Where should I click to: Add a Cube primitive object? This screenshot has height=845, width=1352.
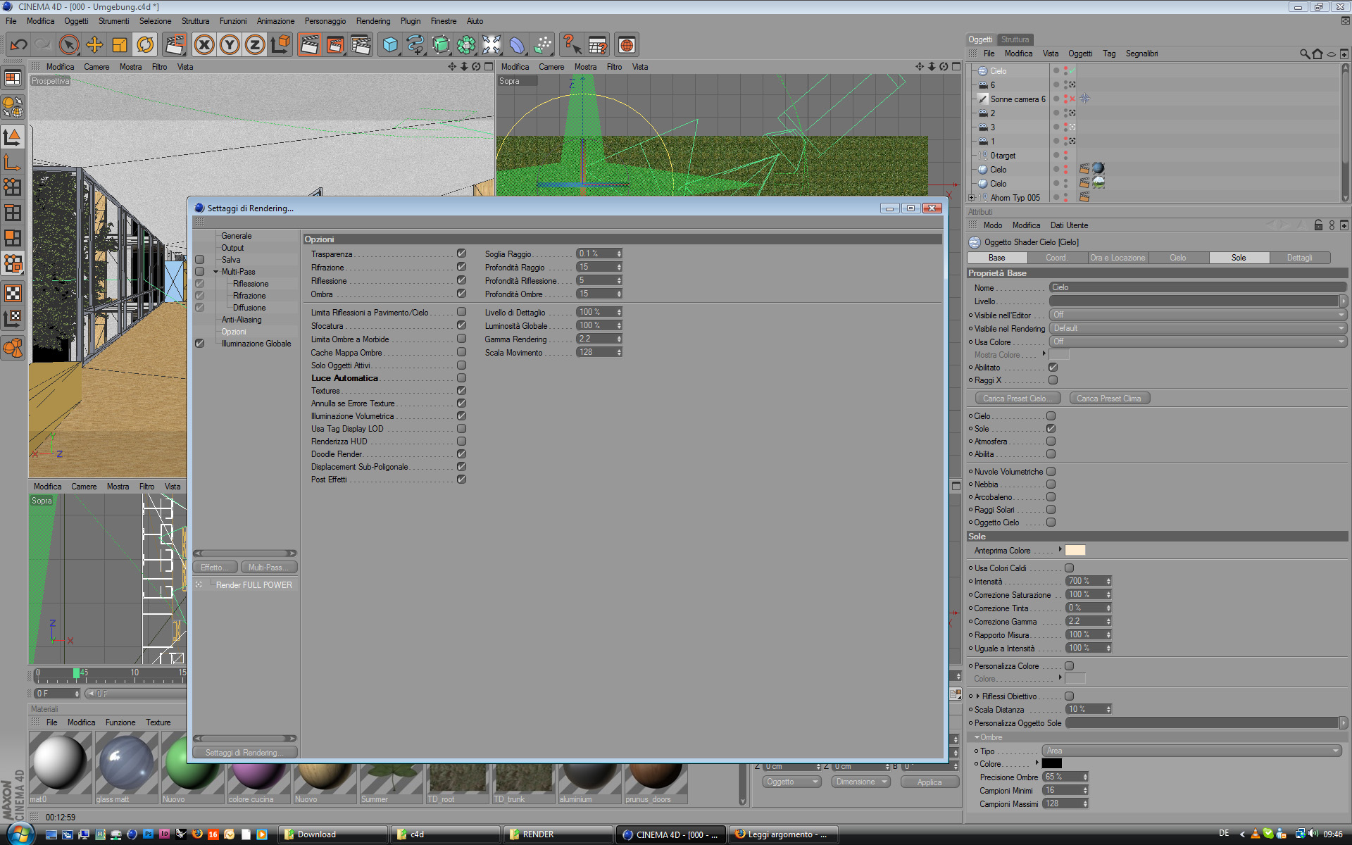coord(389,45)
